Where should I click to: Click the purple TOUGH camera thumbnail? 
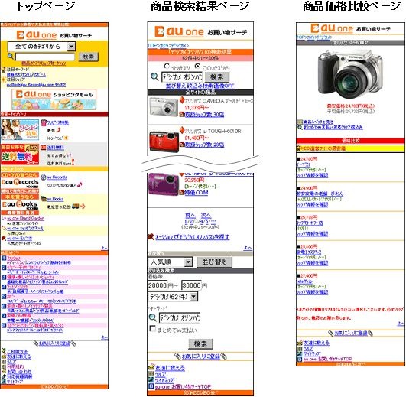point(164,185)
